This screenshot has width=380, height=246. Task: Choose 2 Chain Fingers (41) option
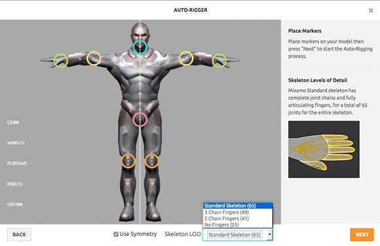tap(238, 218)
